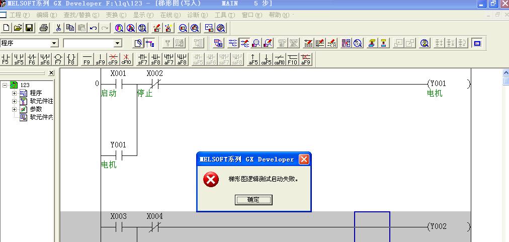
Task: Expand the 程序 tree node
Action: point(15,93)
